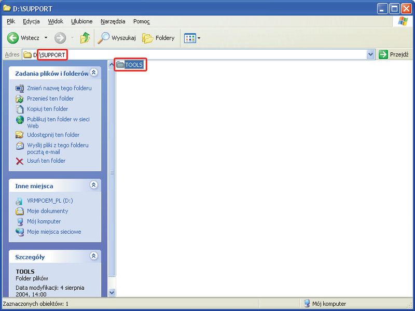Collapse the Szczegóły panel
The width and height of the screenshot is (415, 311).
pos(94,256)
